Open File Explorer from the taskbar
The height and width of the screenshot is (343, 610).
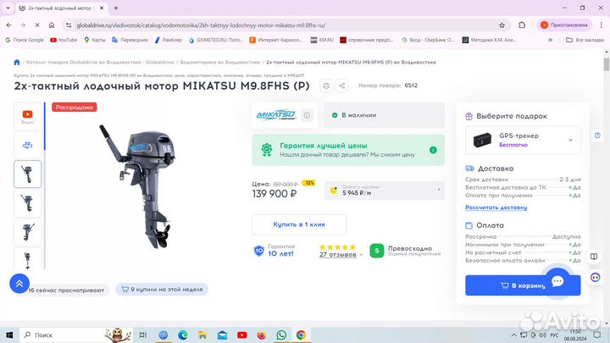(202, 335)
